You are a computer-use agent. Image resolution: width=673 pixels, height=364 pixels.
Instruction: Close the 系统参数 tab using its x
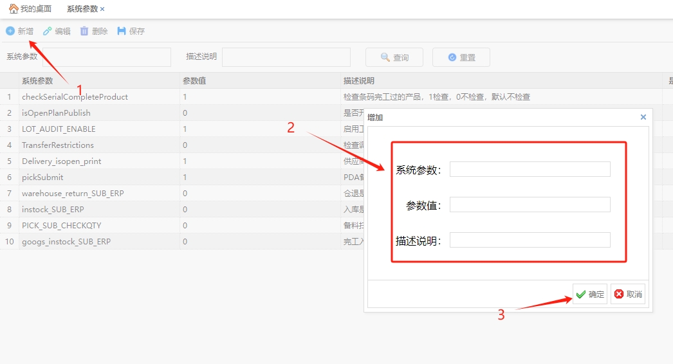(x=102, y=9)
